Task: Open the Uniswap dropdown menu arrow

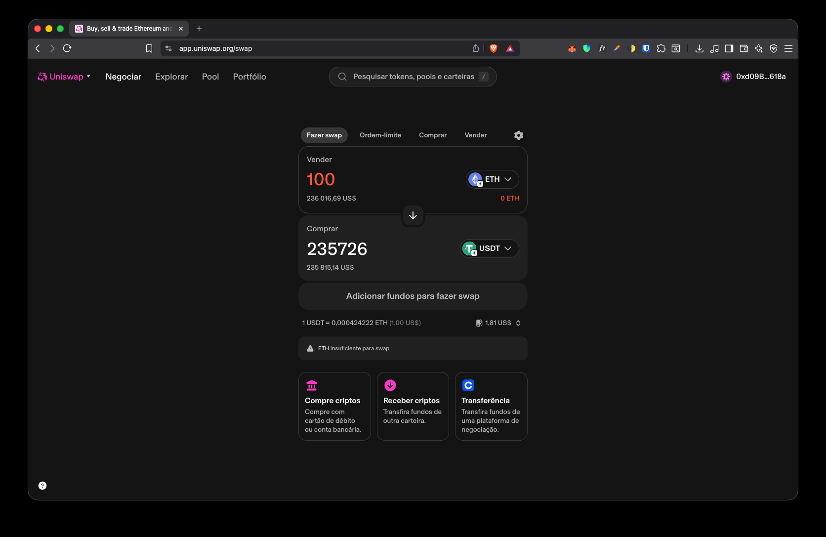Action: (x=88, y=77)
